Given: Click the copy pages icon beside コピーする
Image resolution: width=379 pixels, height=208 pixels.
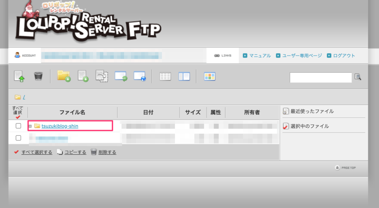Looking at the screenshot, I should pyautogui.click(x=60, y=152).
